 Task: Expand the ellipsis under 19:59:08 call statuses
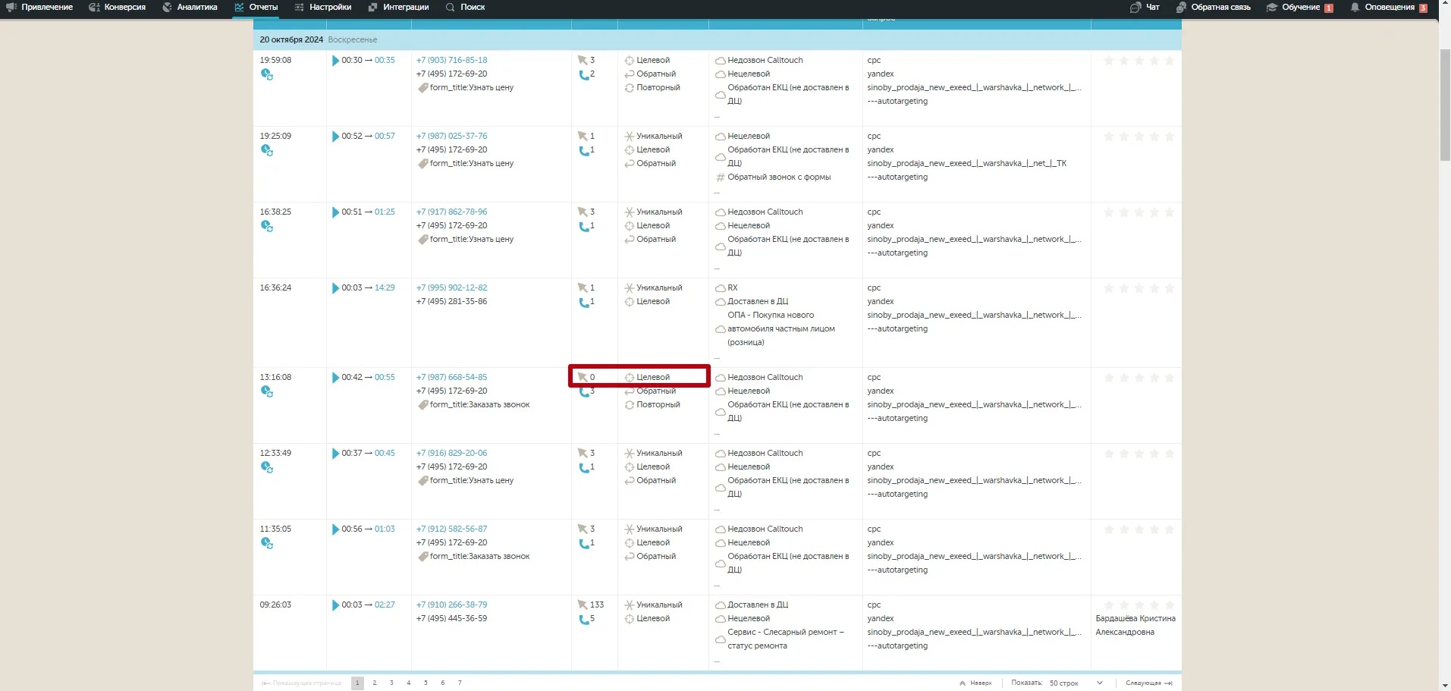pyautogui.click(x=717, y=116)
